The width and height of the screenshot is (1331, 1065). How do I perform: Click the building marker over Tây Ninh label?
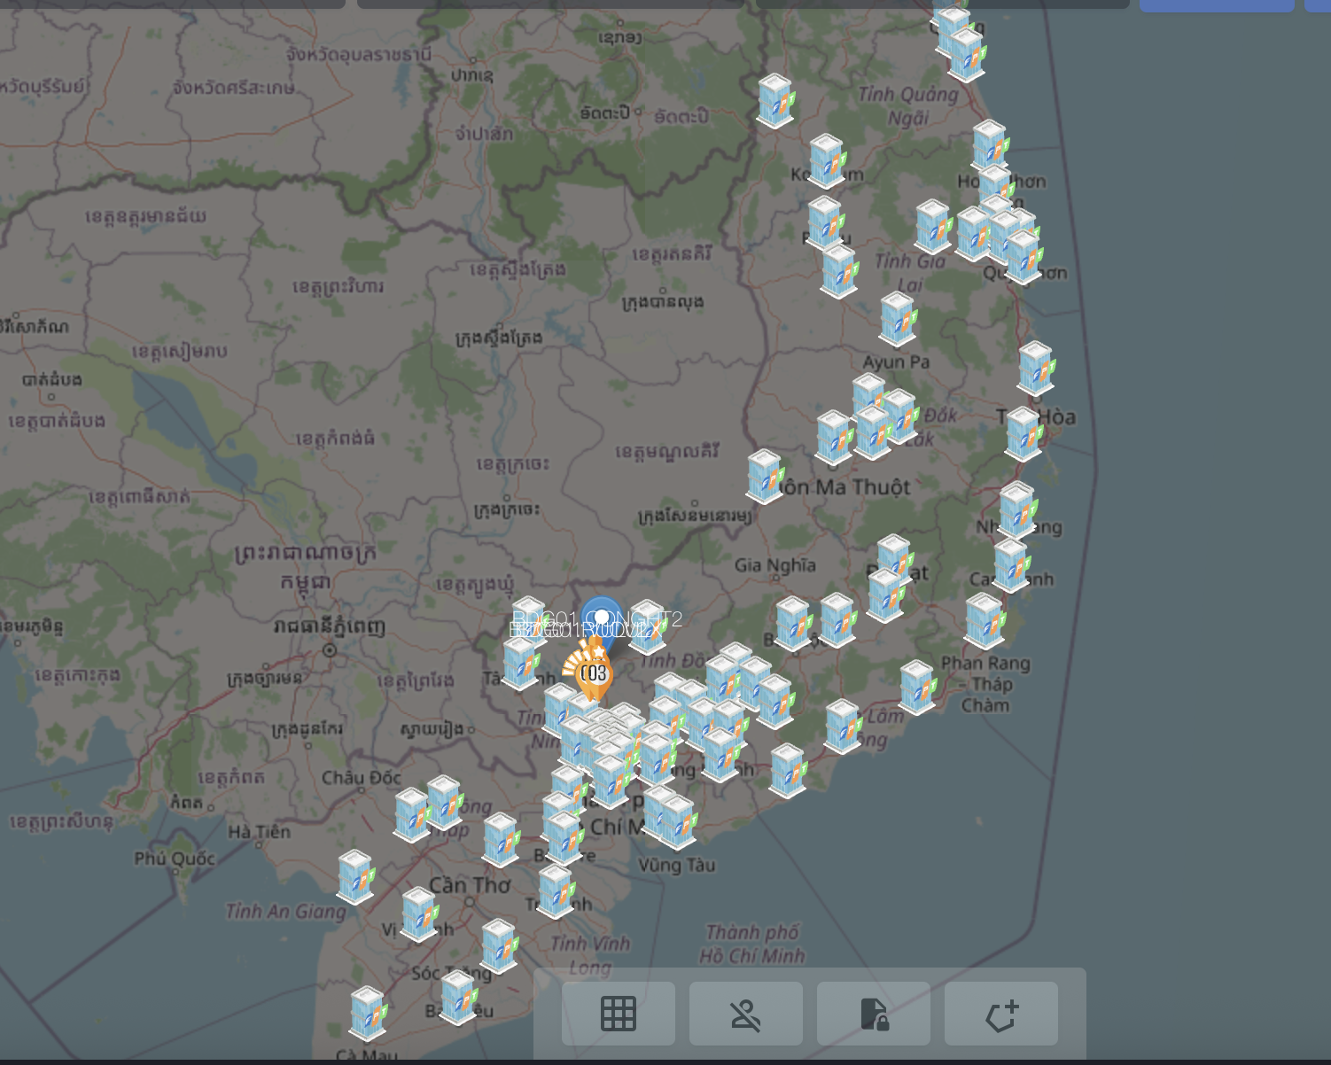tap(520, 663)
